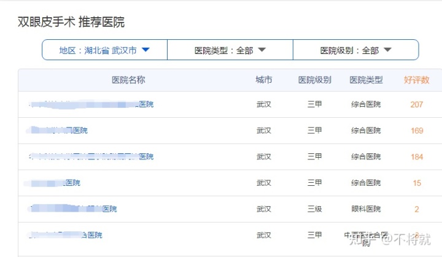
Task: Open the 眼科医院 row hospital name link
Action: [72, 209]
